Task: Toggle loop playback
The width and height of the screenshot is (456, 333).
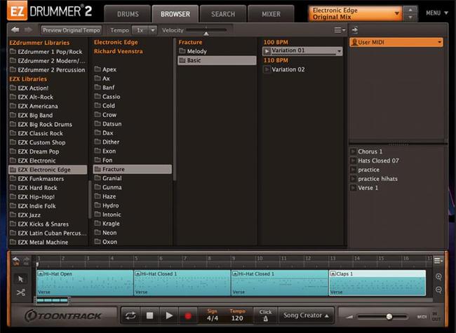Action: coord(130,315)
